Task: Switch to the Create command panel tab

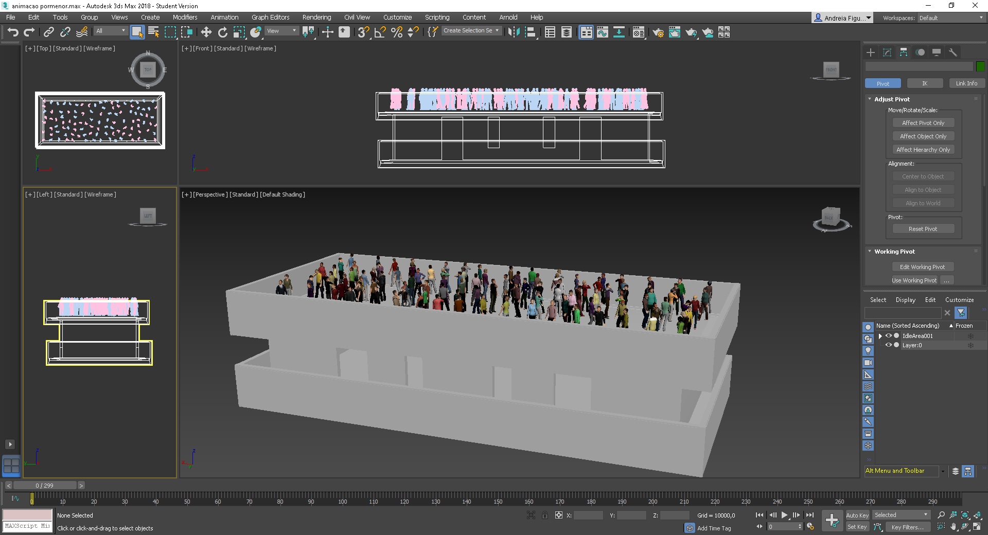Action: pyautogui.click(x=871, y=52)
